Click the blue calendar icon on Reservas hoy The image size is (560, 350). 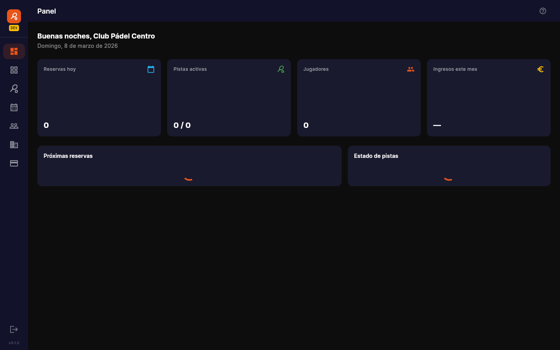coord(151,69)
